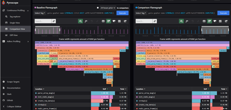Click the 'ab' button in the Baseline toolbar
This screenshot has width=231, height=110.
click(x=80, y=21)
